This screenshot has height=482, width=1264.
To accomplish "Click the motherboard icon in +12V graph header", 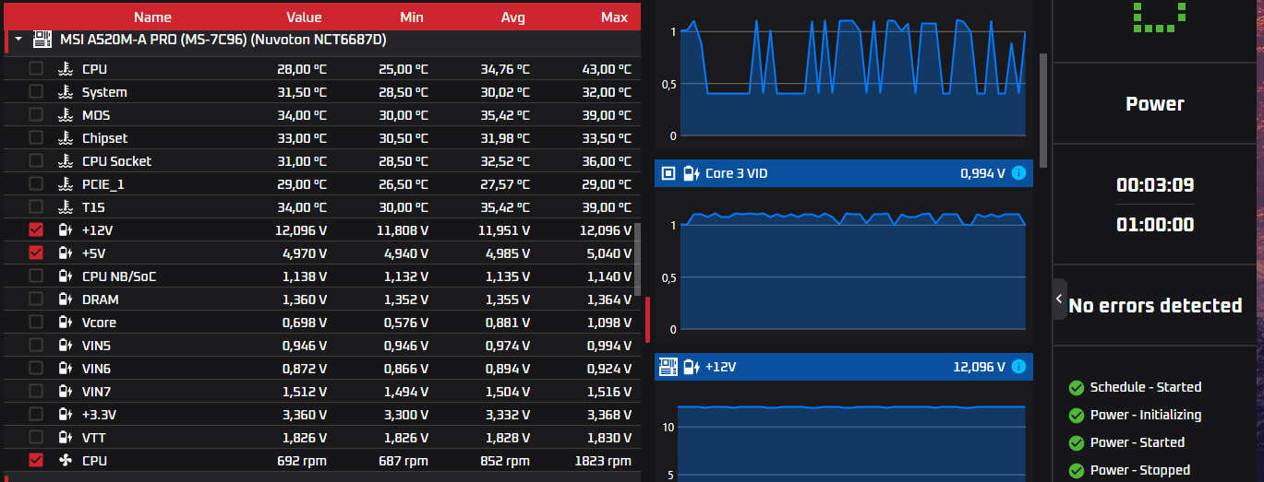I will click(668, 367).
